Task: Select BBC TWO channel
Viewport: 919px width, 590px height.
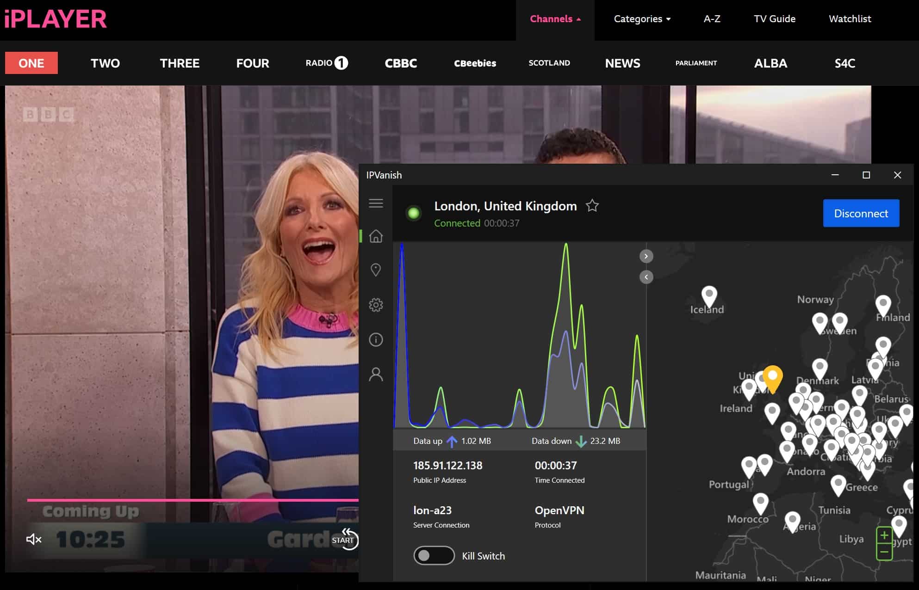Action: click(105, 63)
